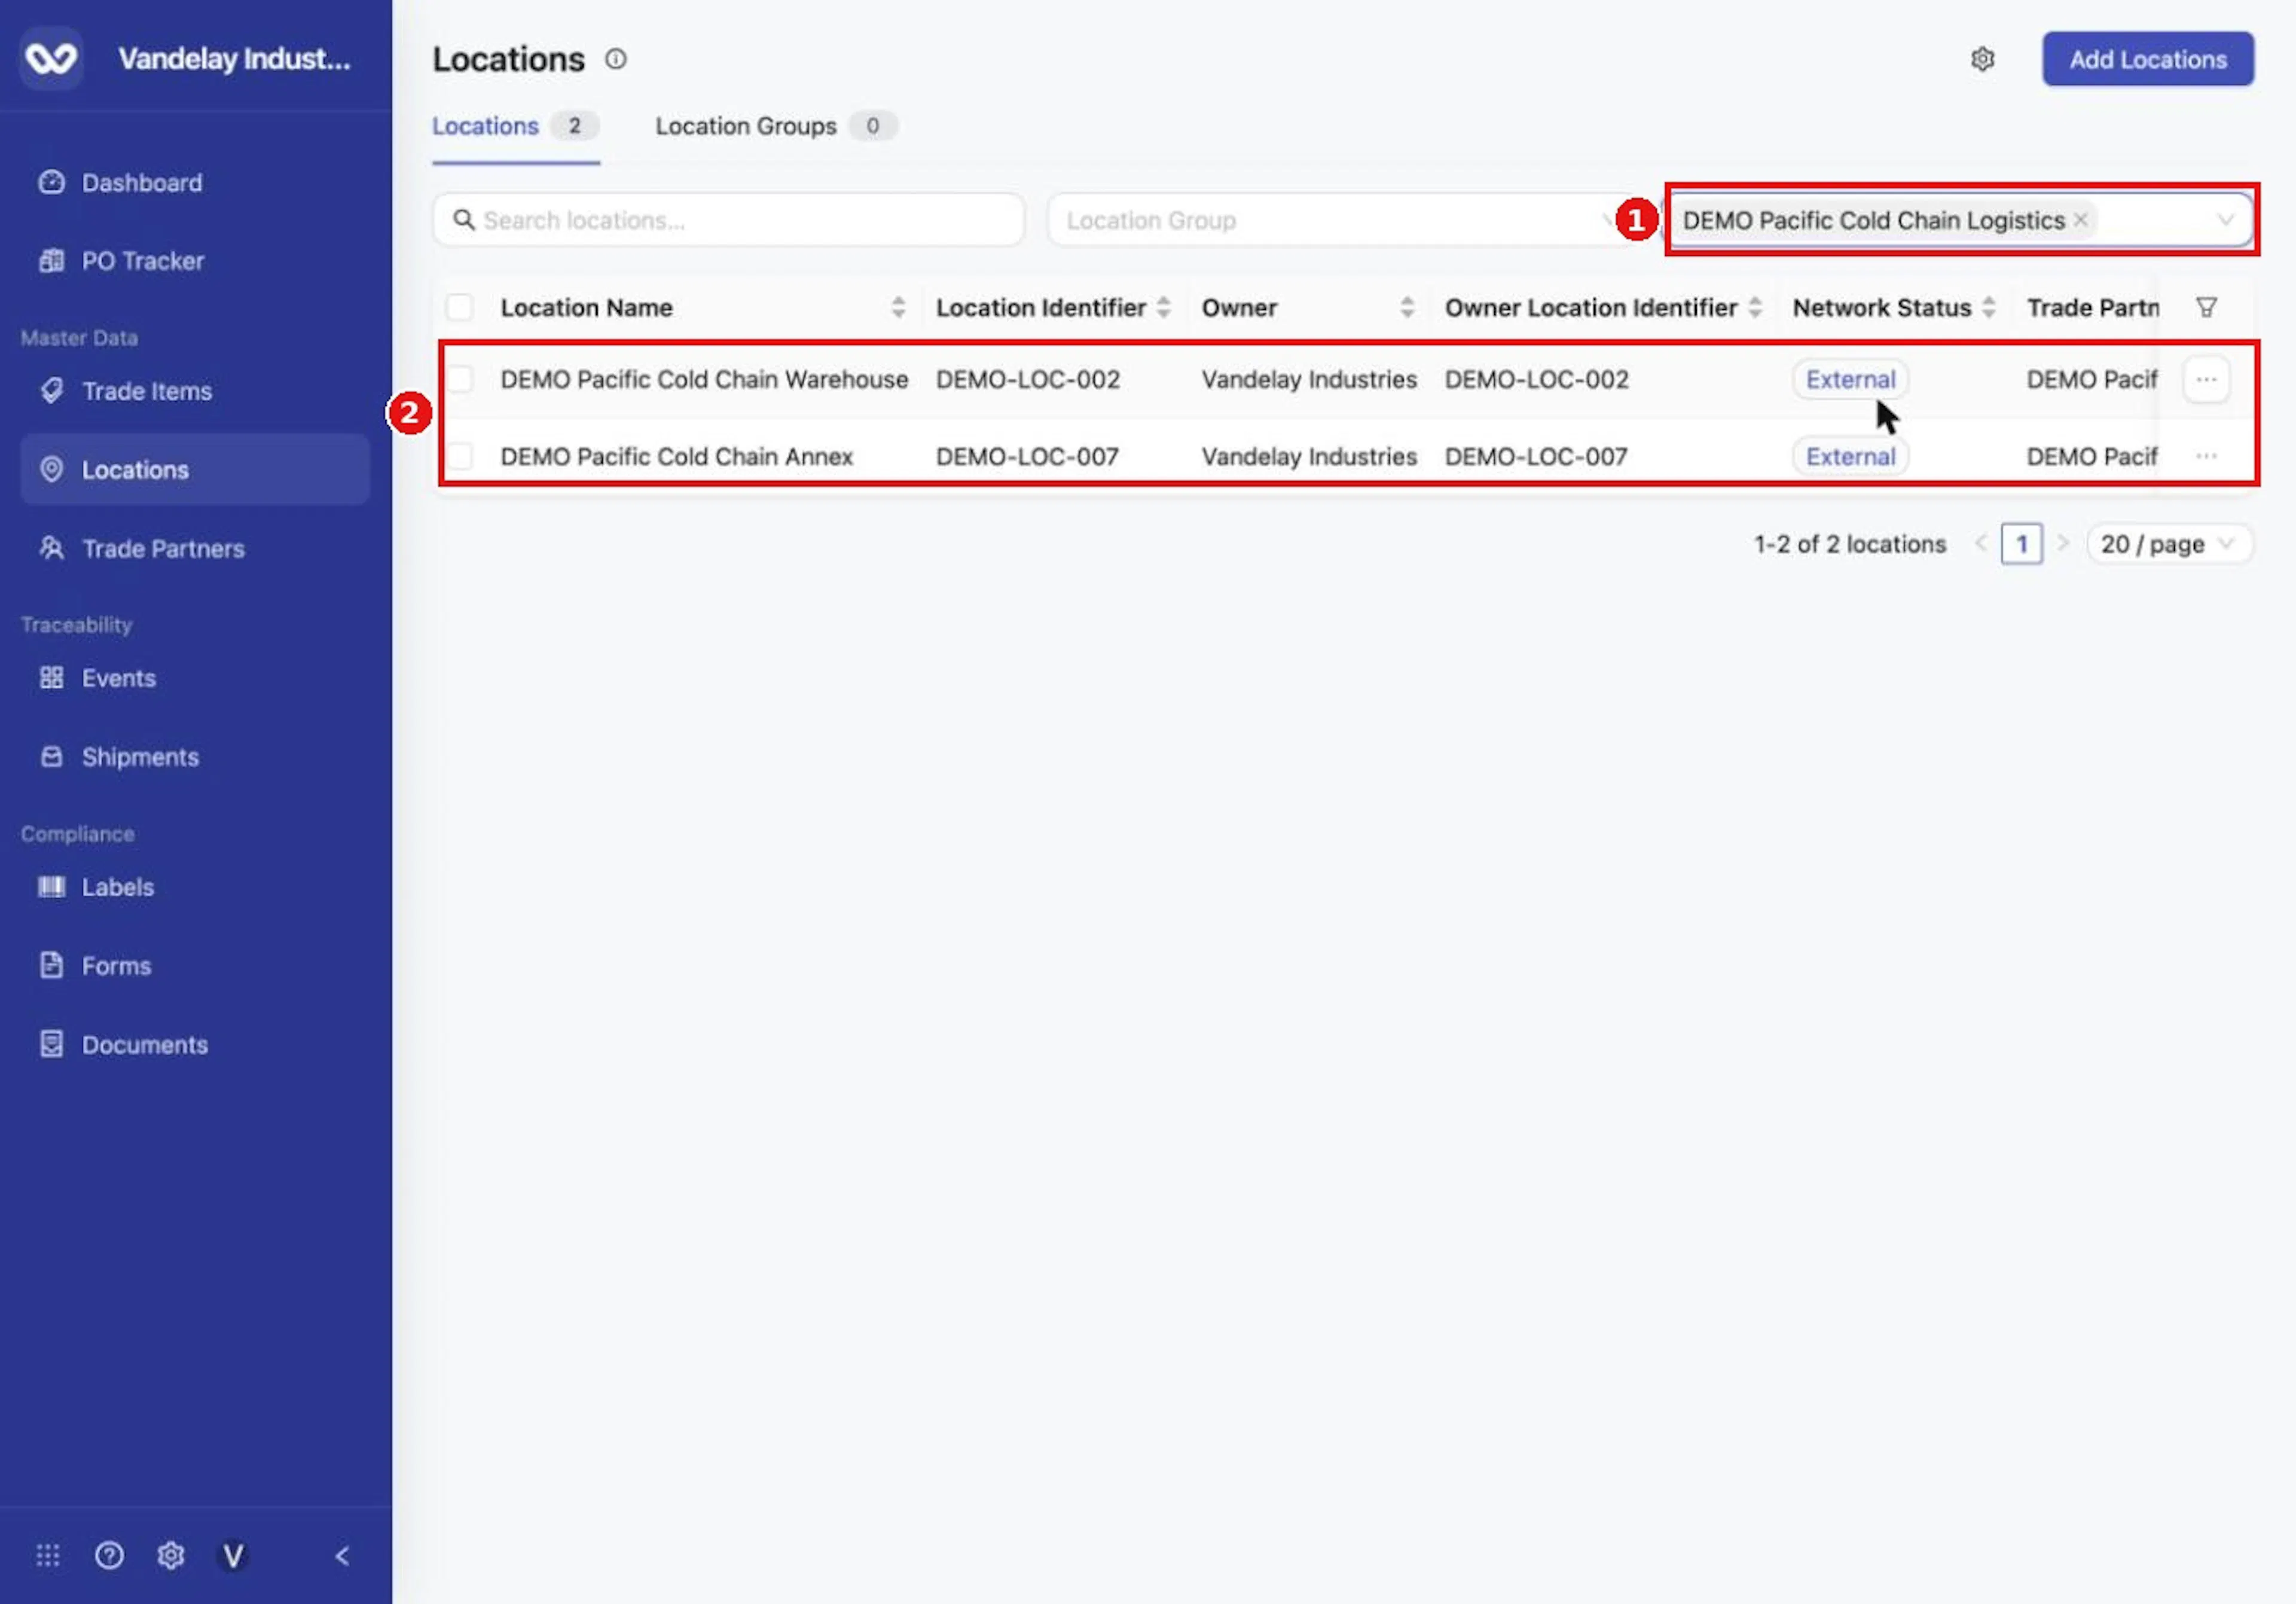The width and height of the screenshot is (2296, 1604).
Task: Sort by Owner Location Identifier column arrows
Action: pyautogui.click(x=1755, y=307)
